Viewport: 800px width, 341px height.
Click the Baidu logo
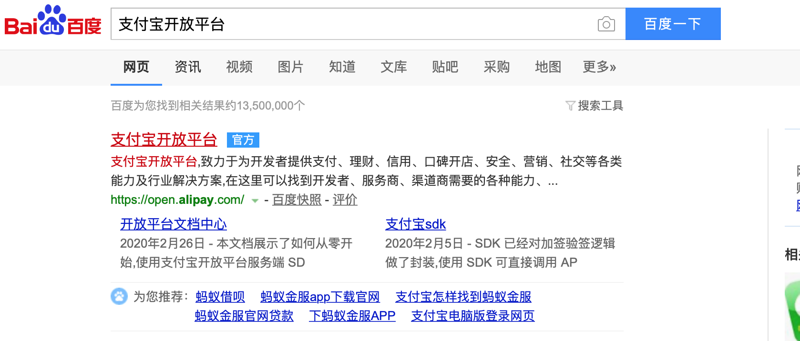[x=53, y=20]
